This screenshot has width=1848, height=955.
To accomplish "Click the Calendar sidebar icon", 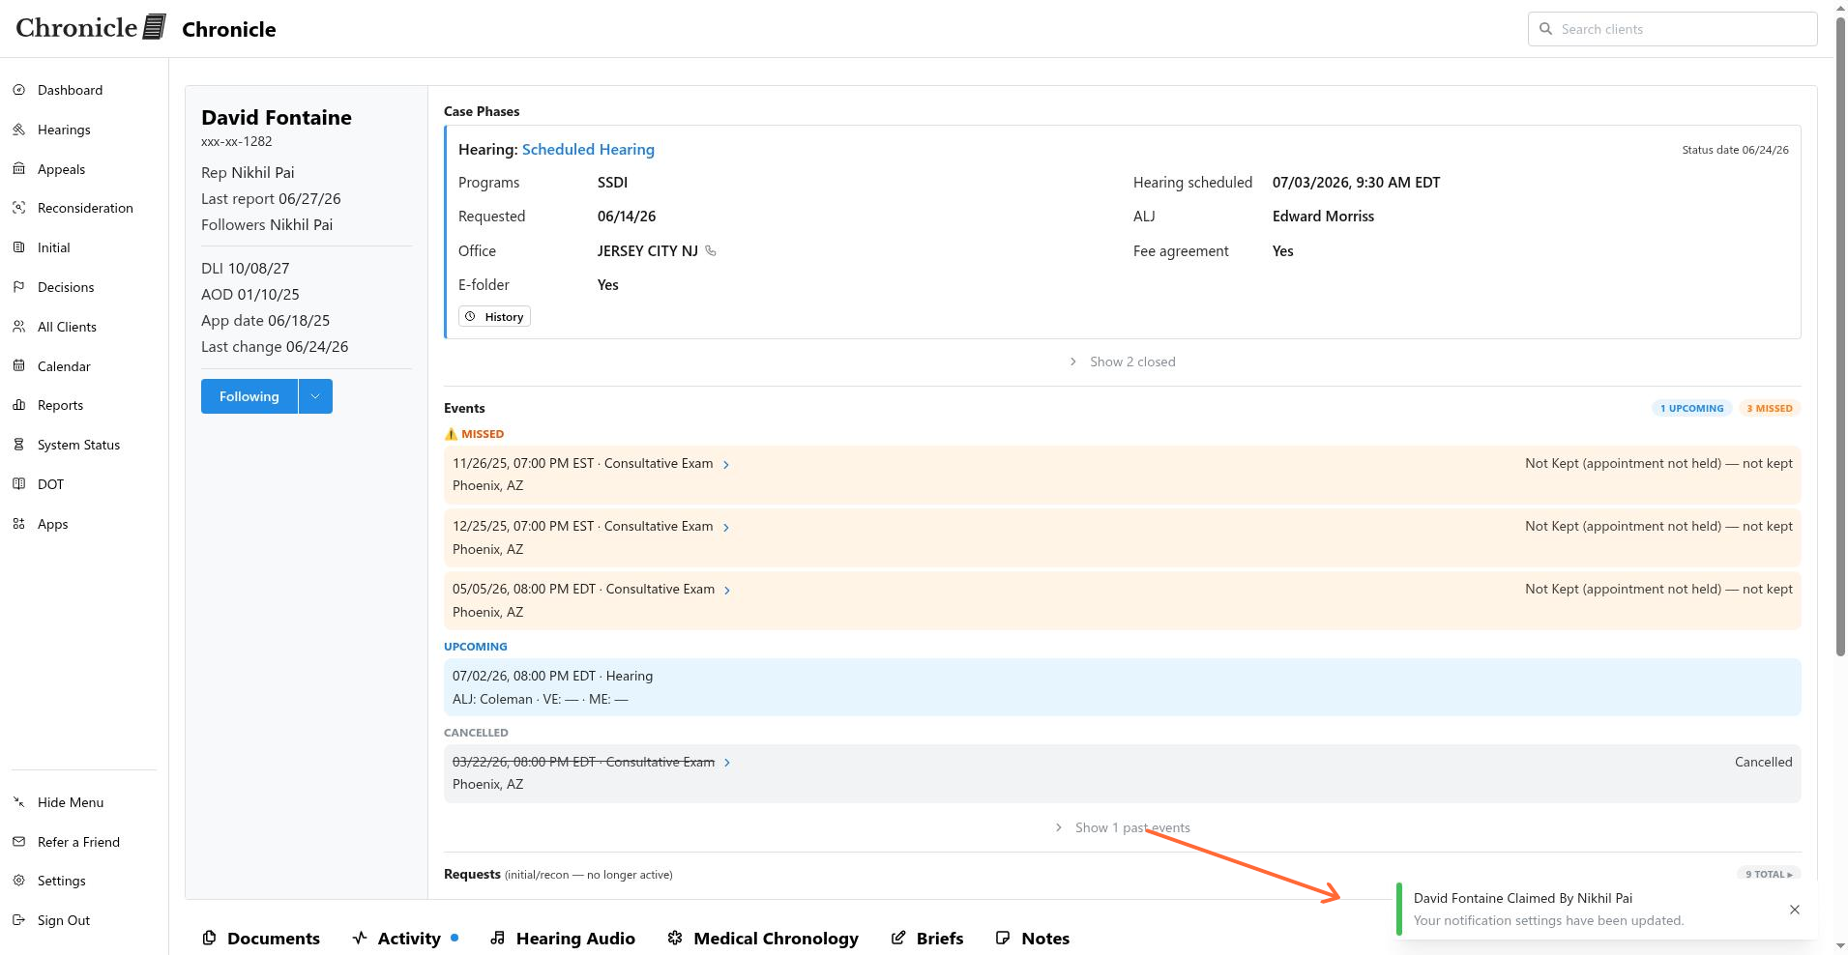I will pyautogui.click(x=18, y=366).
